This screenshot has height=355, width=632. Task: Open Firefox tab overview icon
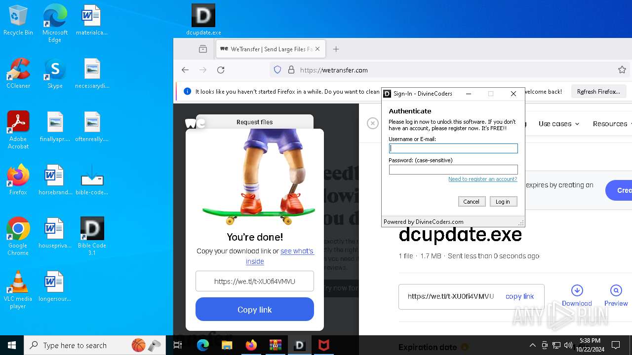(203, 49)
